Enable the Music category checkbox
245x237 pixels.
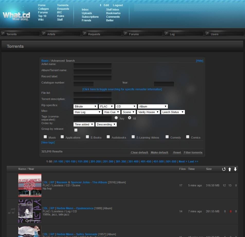coord(45,137)
